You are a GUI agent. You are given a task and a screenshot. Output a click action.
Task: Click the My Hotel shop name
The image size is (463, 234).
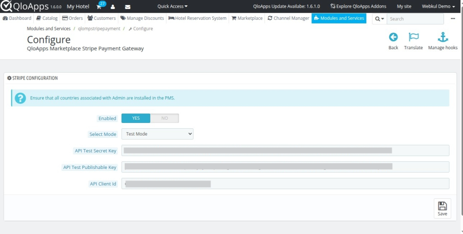pyautogui.click(x=78, y=6)
